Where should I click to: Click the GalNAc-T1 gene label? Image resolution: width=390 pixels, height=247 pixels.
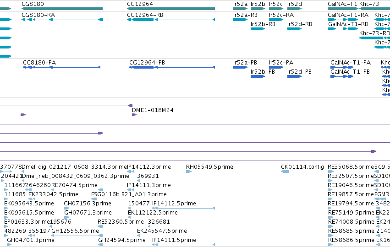coord(342,4)
